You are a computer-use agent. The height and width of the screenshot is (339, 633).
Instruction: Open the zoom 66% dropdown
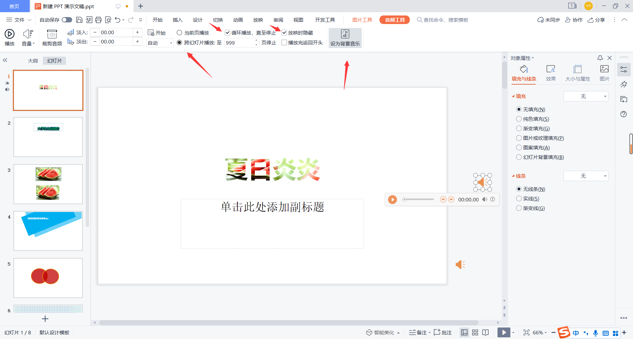tap(540, 332)
